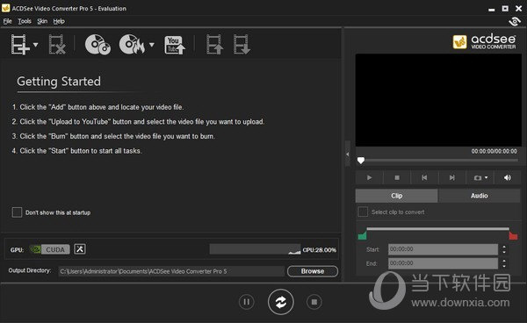Click the preview seek slider handle
Viewport: 527px width, 323px height.
[361, 161]
